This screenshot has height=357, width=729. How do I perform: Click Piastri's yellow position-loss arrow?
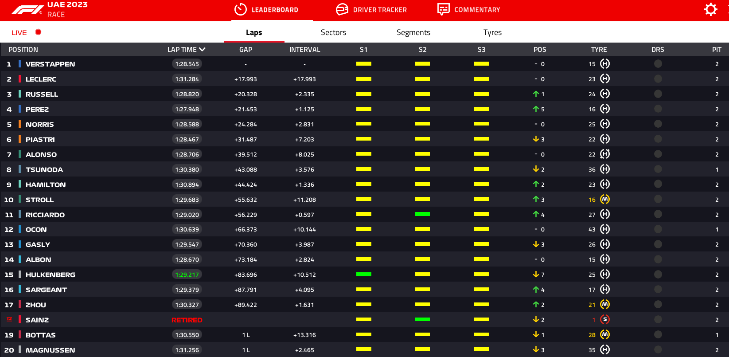pyautogui.click(x=536, y=139)
